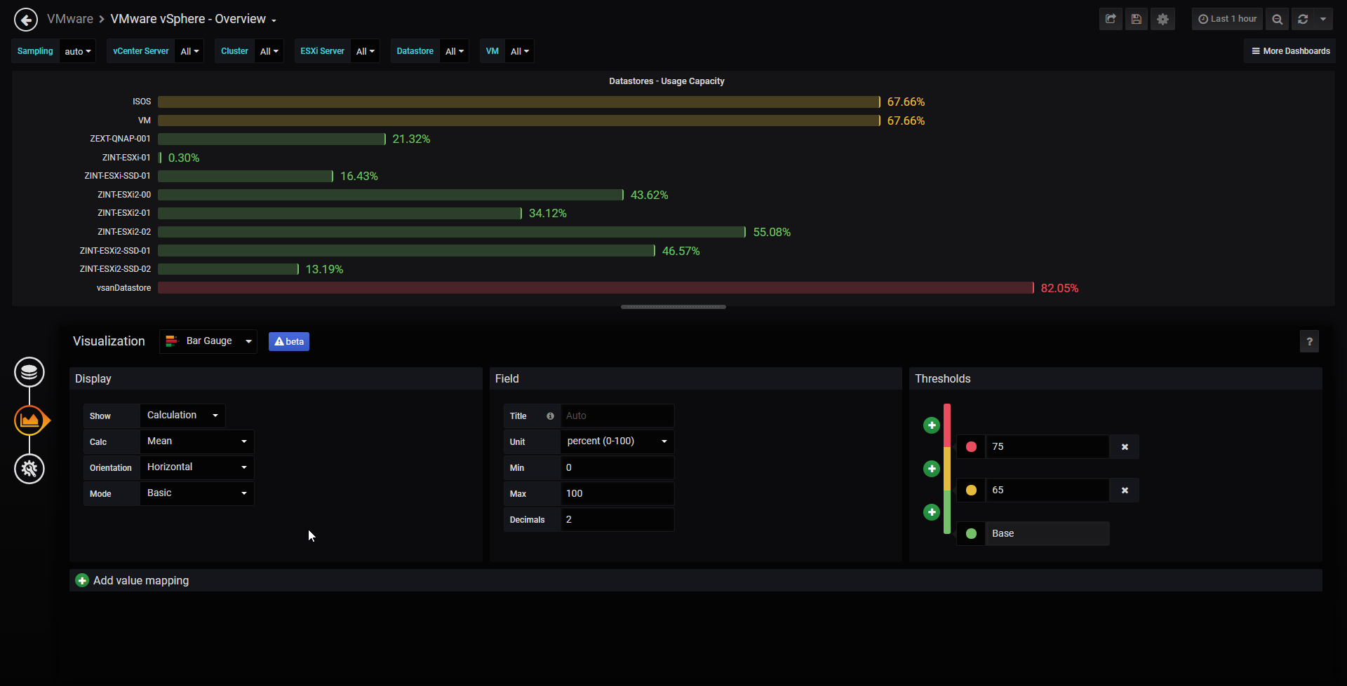The height and width of the screenshot is (686, 1347).
Task: Open the Queries database tab icon
Action: click(29, 372)
